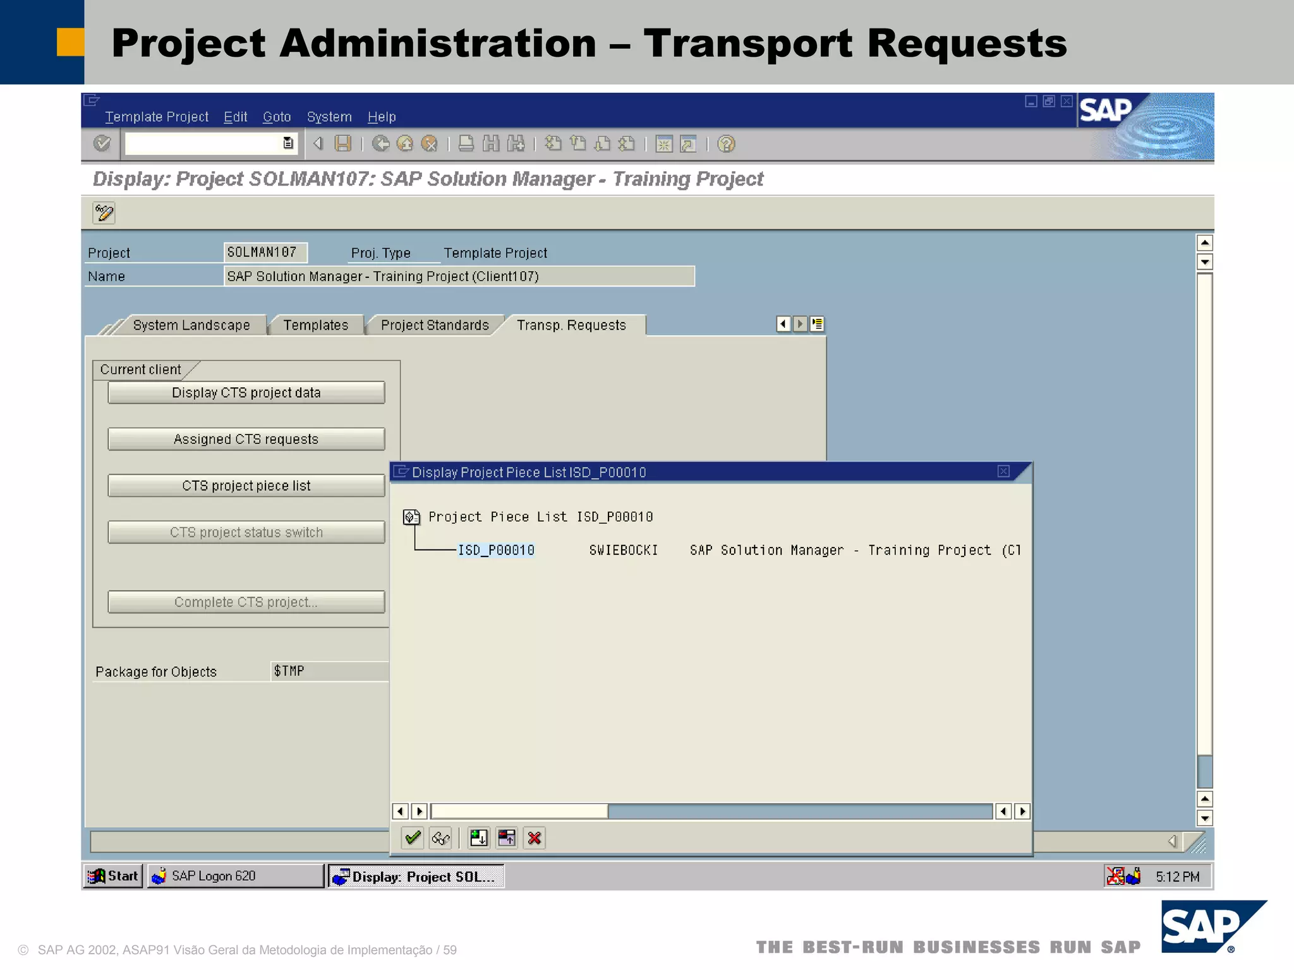1294x970 pixels.
Task: Click the Project Piece List root folder icon
Action: [411, 517]
